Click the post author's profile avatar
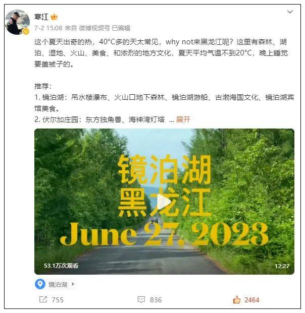Viewport: 305px width, 313px height. [17, 22]
